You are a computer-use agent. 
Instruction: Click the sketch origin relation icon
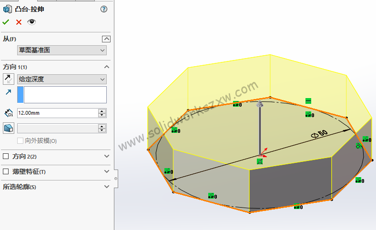tap(260, 161)
